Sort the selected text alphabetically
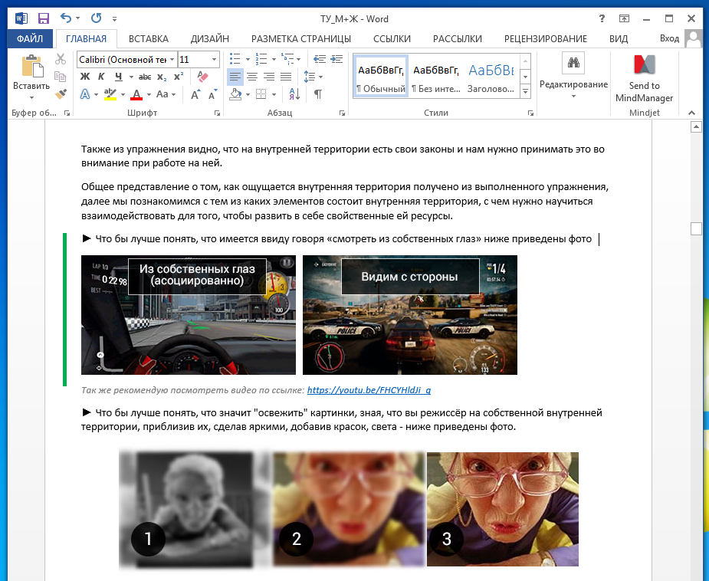The width and height of the screenshot is (709, 581). coord(294,94)
